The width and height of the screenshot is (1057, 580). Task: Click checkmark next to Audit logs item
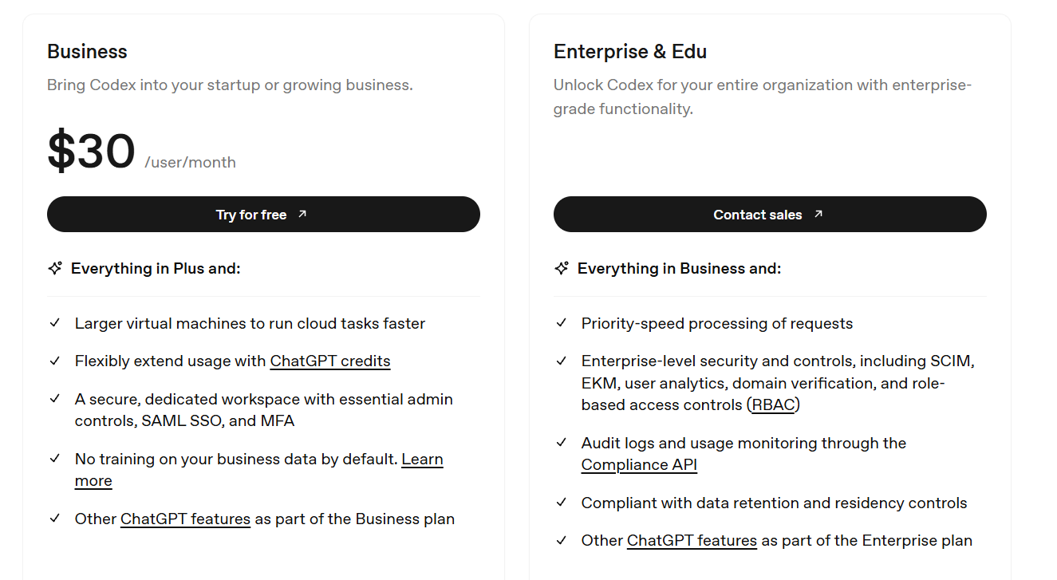pyautogui.click(x=562, y=443)
